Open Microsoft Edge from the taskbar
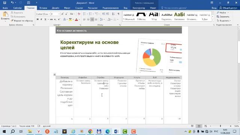The height and width of the screenshot is (135, 240). click(108, 132)
